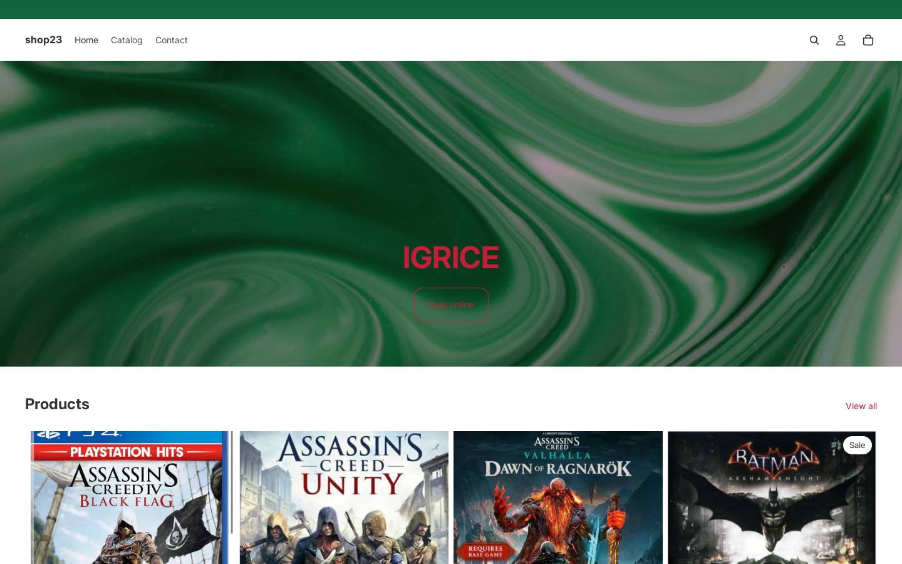Click the Kupi online button

point(451,305)
